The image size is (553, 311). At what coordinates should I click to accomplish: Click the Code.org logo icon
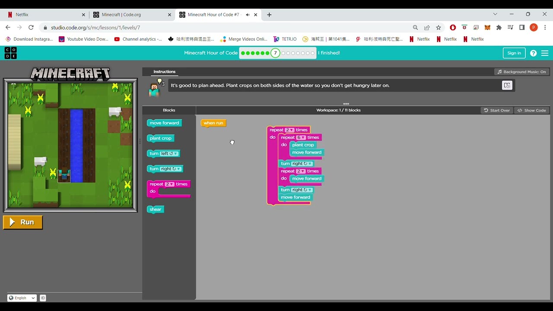pos(11,53)
